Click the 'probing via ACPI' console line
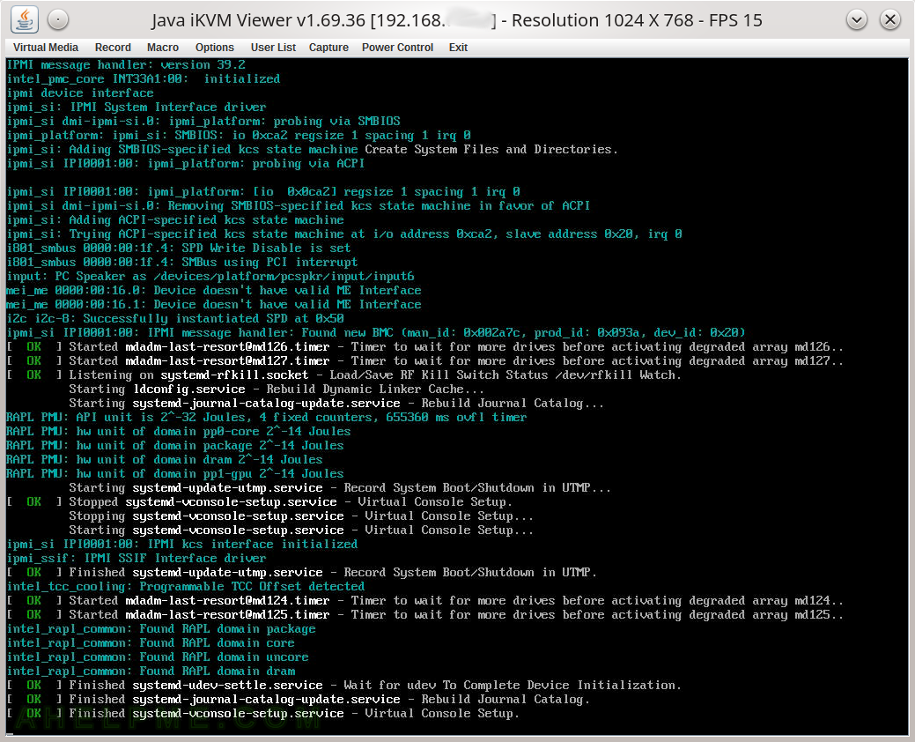This screenshot has height=742, width=915. click(186, 163)
